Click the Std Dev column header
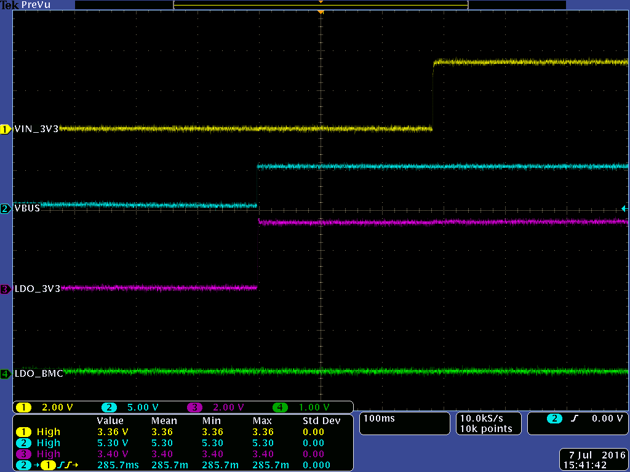 tap(321, 421)
